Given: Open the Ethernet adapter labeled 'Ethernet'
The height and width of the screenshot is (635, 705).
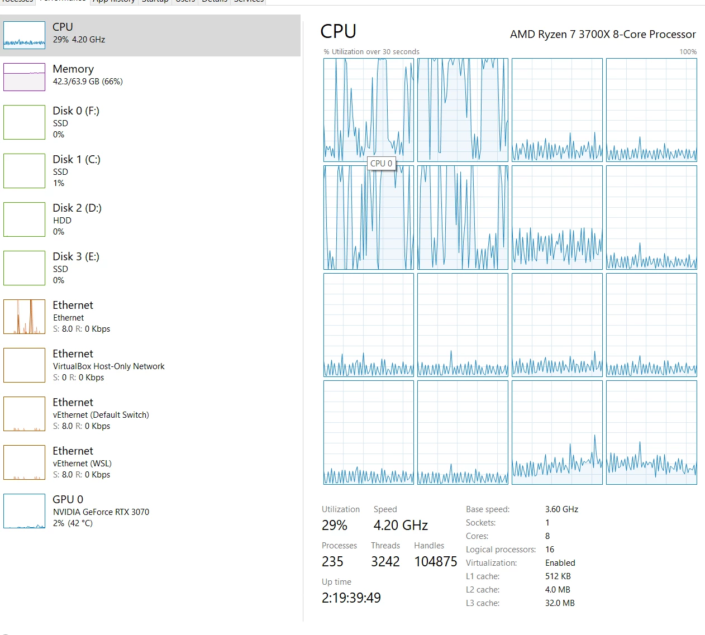Looking at the screenshot, I should click(150, 317).
